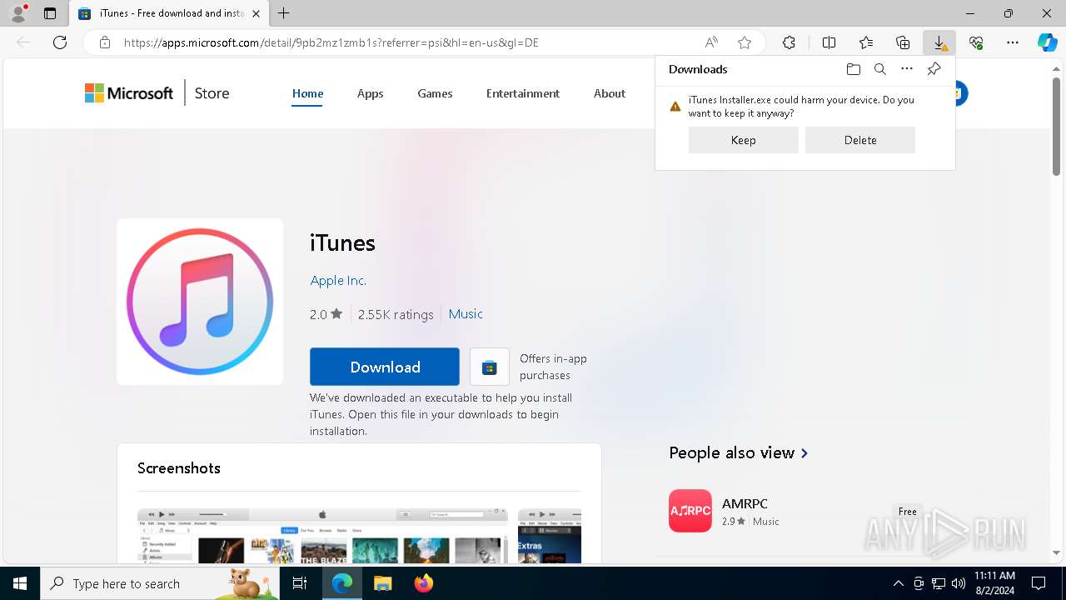Click the address bar URL
1066x600 pixels.
point(331,42)
